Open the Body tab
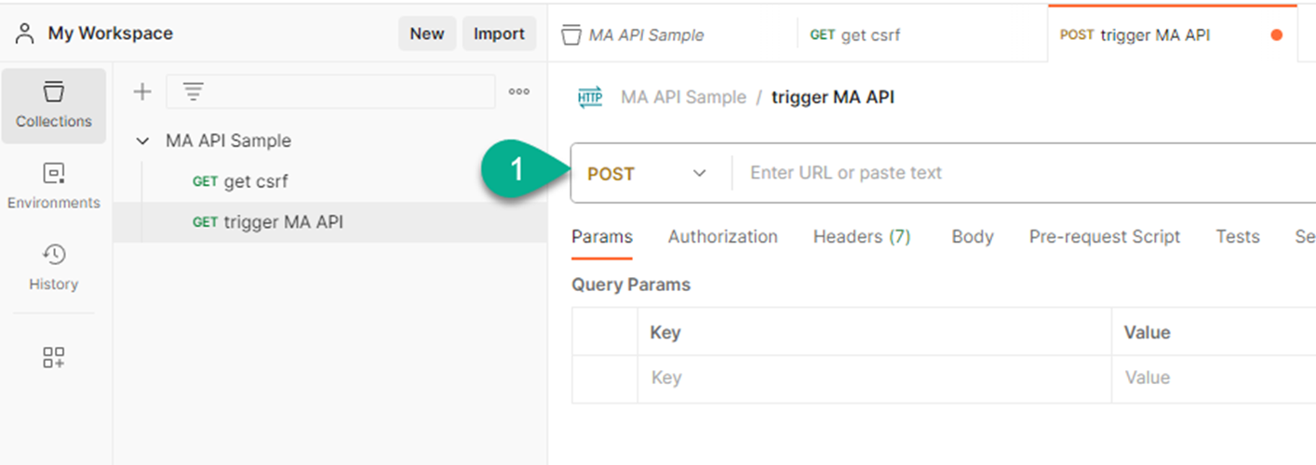1316x465 pixels. point(973,237)
